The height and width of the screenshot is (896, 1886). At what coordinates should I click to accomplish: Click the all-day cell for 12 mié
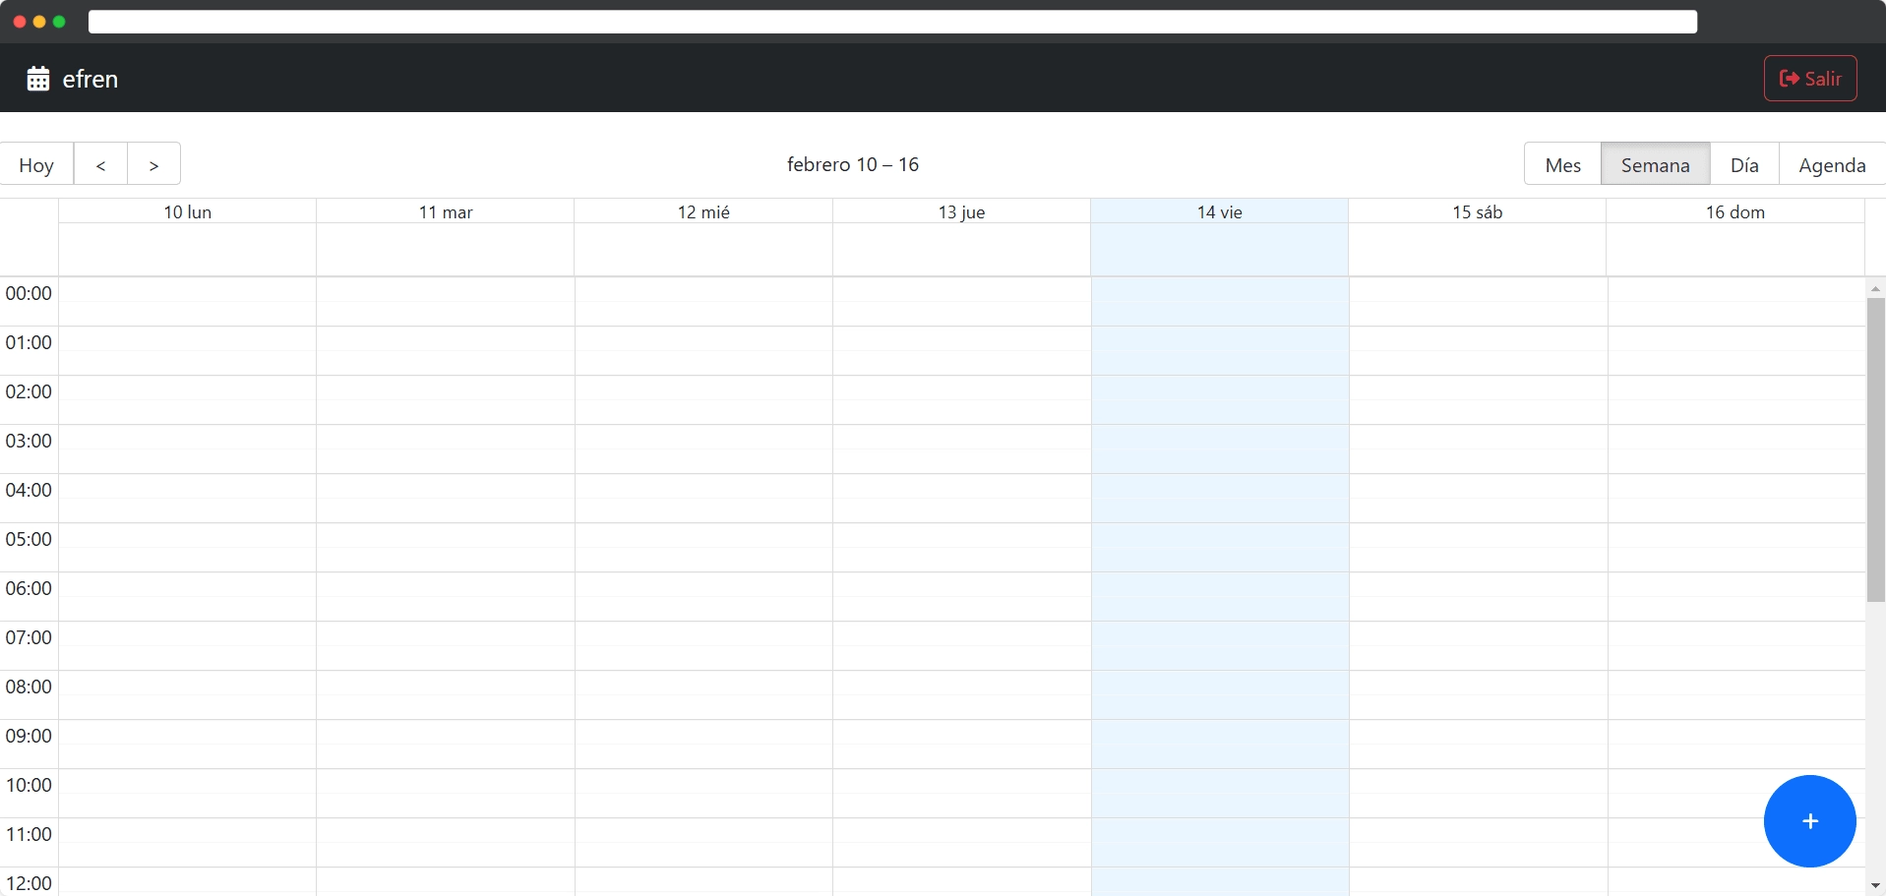pos(703,249)
